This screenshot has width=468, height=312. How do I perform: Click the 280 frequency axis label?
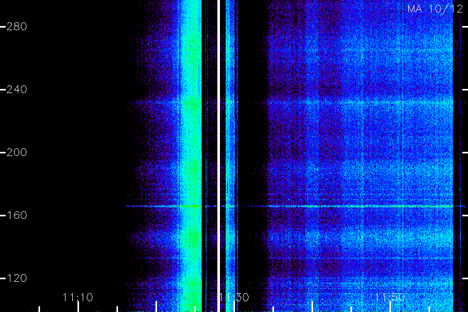point(17,27)
